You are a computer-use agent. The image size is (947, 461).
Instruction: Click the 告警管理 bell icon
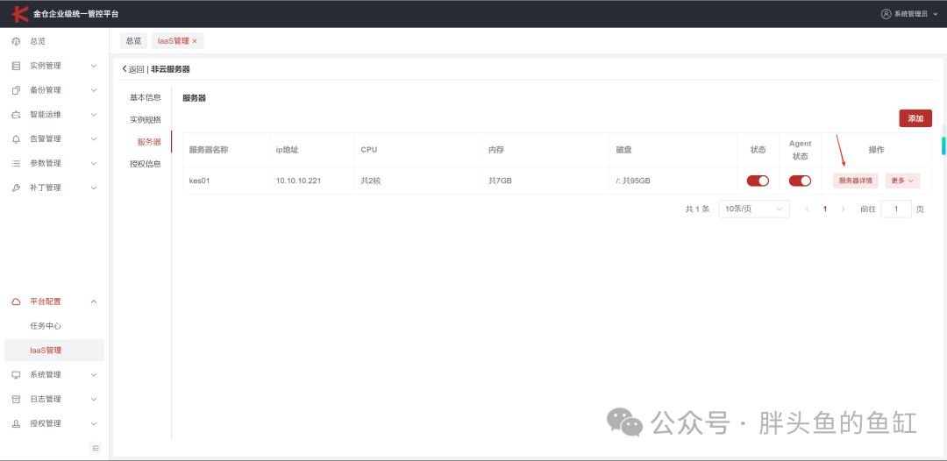tap(17, 139)
